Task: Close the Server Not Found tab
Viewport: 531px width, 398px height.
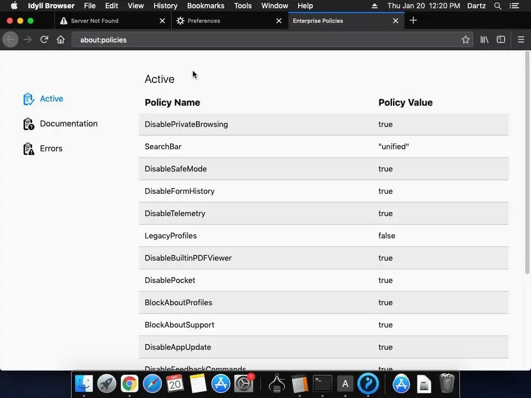Action: click(x=162, y=21)
